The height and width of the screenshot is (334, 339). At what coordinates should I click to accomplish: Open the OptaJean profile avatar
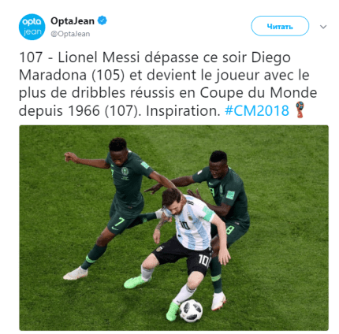32,27
